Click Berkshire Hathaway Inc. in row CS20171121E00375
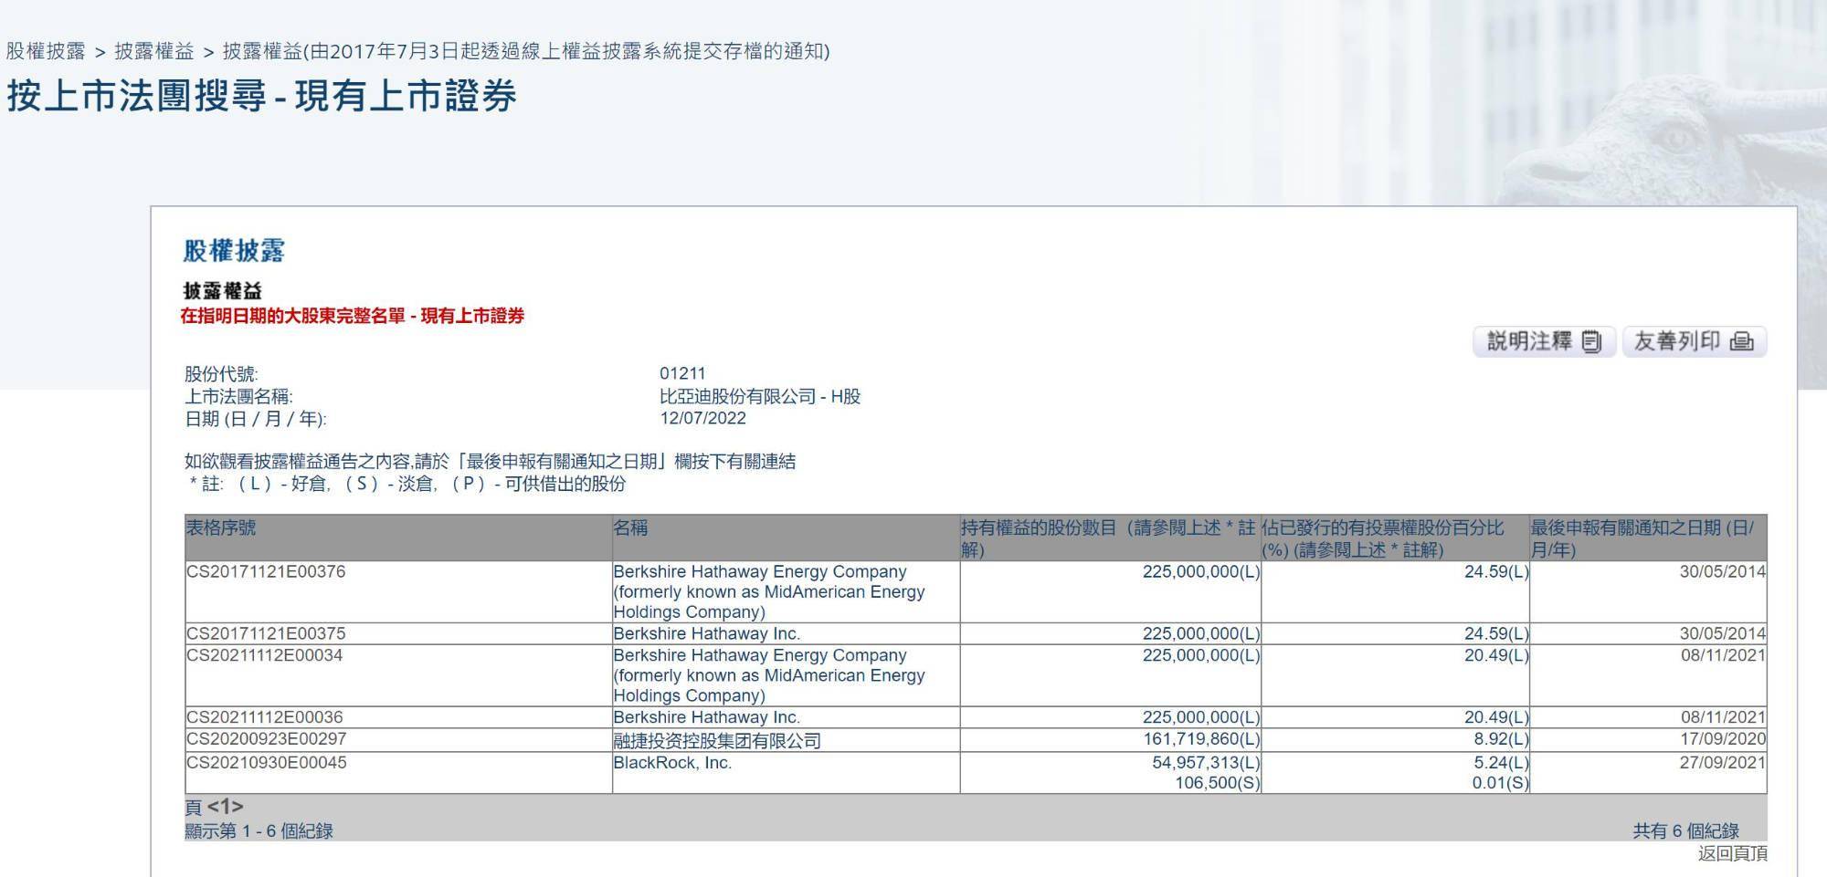This screenshot has height=877, width=1827. coord(707,633)
